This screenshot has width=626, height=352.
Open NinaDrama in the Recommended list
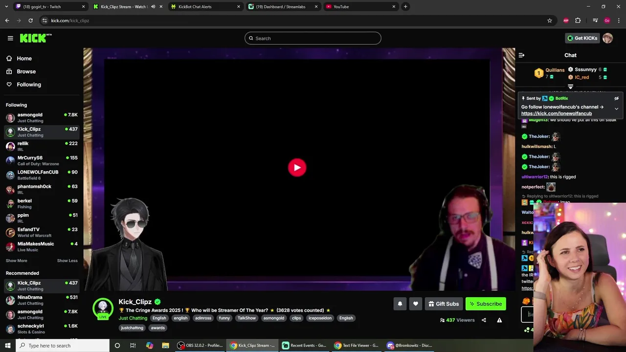tap(42, 300)
